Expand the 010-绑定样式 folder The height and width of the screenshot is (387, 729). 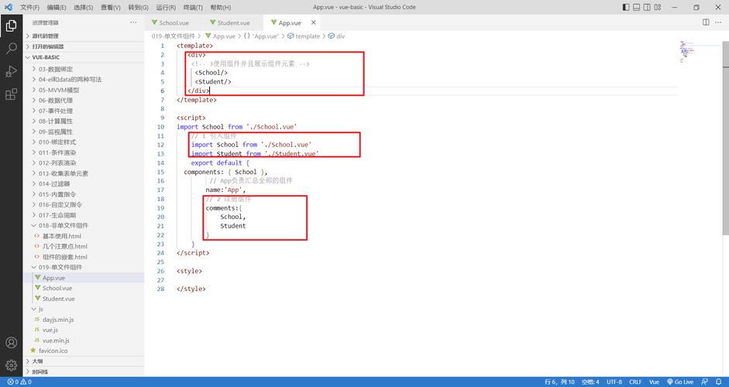(84, 142)
